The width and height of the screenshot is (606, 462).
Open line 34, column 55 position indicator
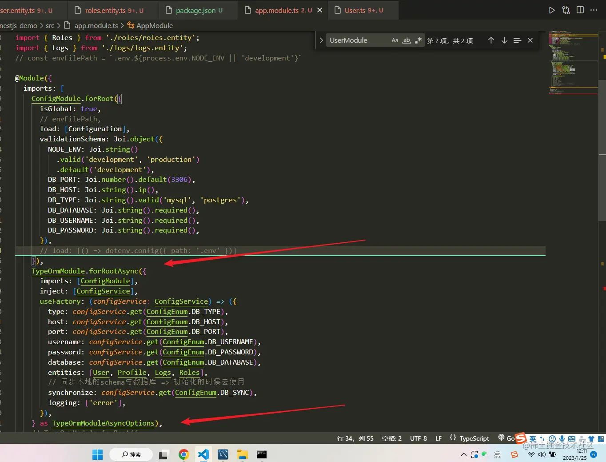coord(355,438)
